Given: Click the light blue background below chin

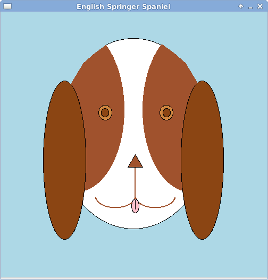Looking at the screenshot, I should tap(134, 253).
